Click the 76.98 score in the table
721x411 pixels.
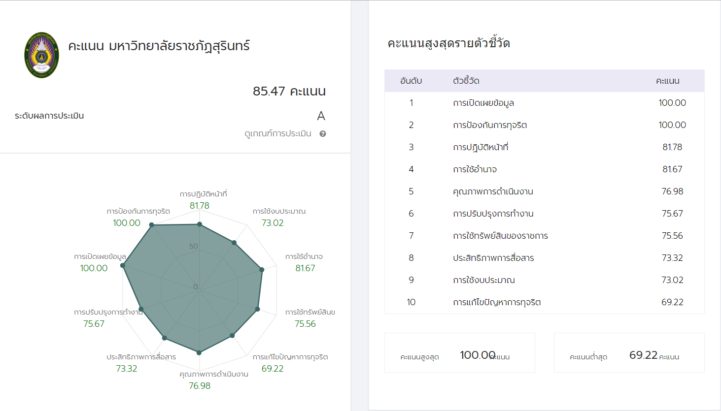tap(672, 191)
